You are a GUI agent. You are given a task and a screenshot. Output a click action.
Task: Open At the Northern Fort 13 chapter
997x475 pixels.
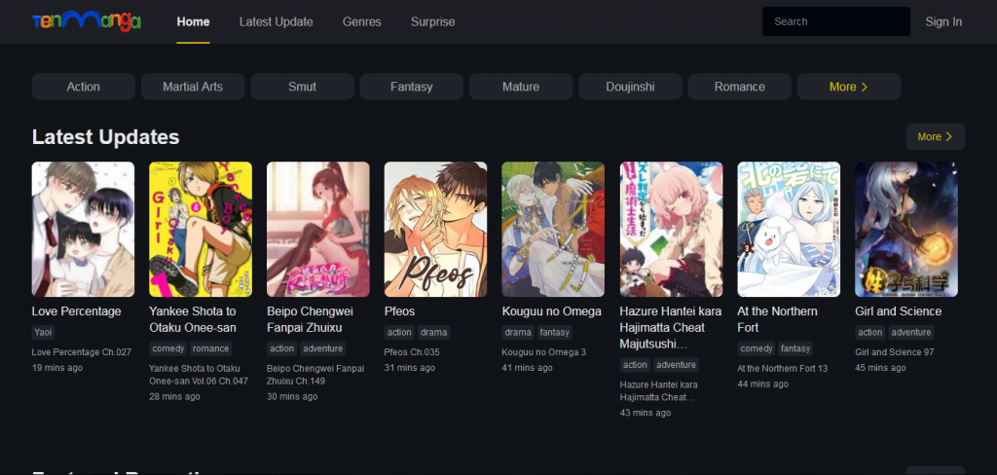tap(783, 369)
